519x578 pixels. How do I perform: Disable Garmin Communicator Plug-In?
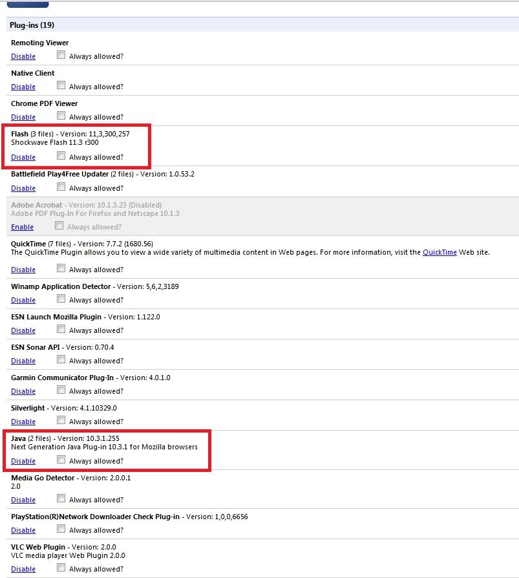point(23,391)
